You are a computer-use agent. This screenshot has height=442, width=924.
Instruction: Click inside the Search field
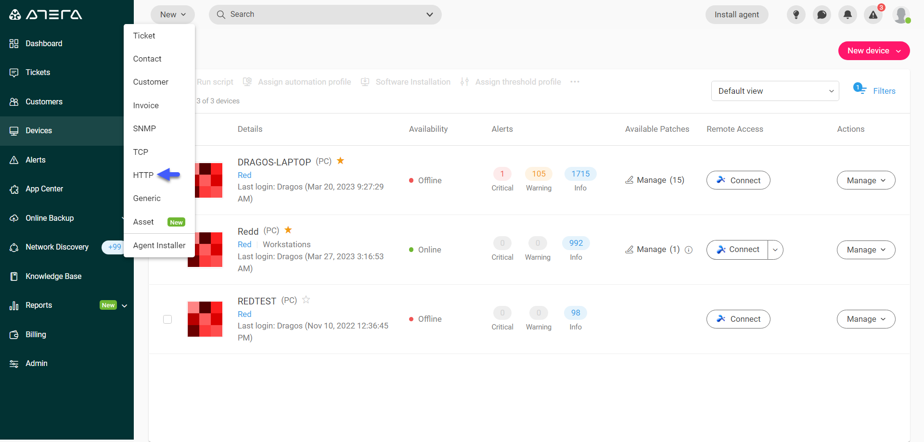tap(325, 14)
